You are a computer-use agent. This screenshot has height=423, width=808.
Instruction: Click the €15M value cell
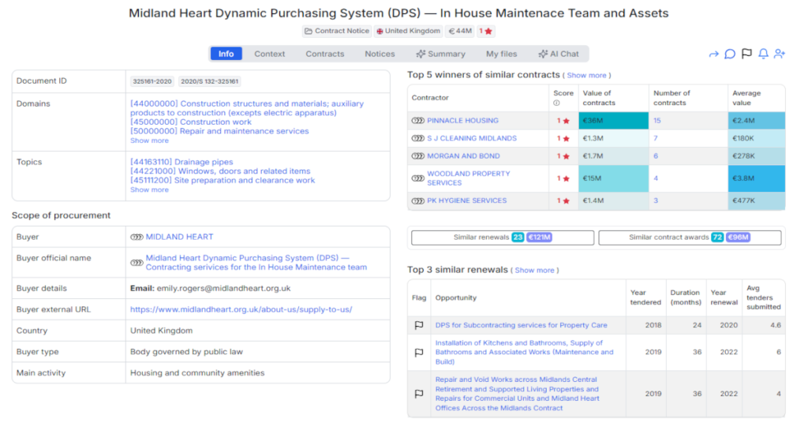click(613, 178)
